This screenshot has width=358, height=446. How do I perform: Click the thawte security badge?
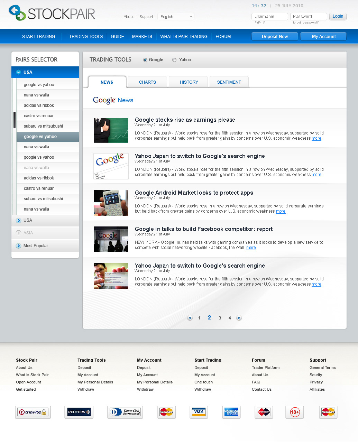tap(33, 412)
